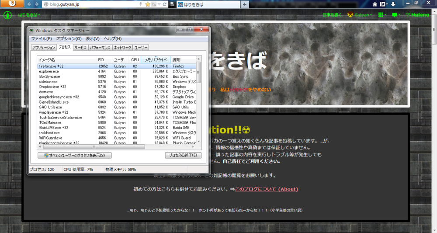Image resolution: width=437 pixels, height=233 pixels.
Task: Sort by イメージ名 column header
Action: point(66,59)
